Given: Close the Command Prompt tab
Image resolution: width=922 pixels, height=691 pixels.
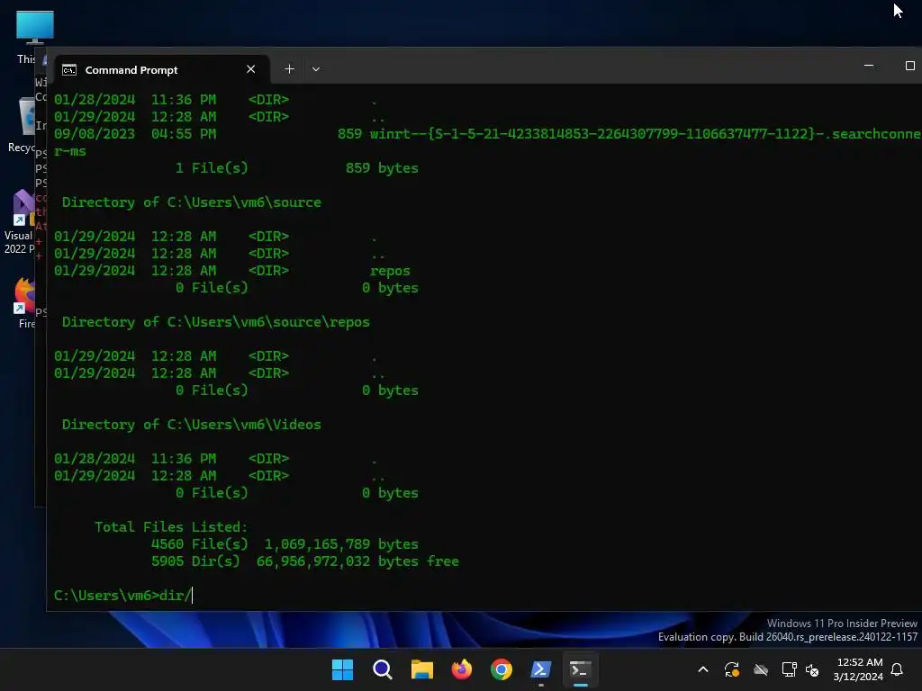Looking at the screenshot, I should click(x=251, y=69).
